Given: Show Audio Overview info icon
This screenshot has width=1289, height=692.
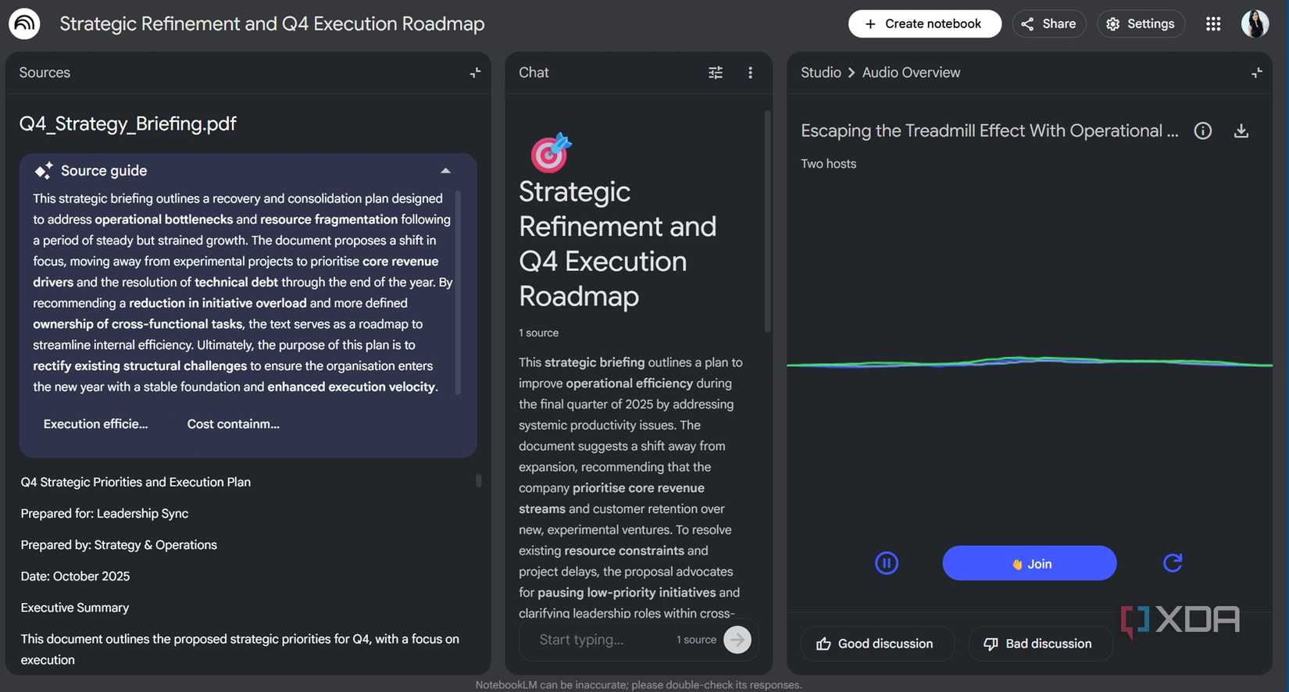Looking at the screenshot, I should 1203,131.
